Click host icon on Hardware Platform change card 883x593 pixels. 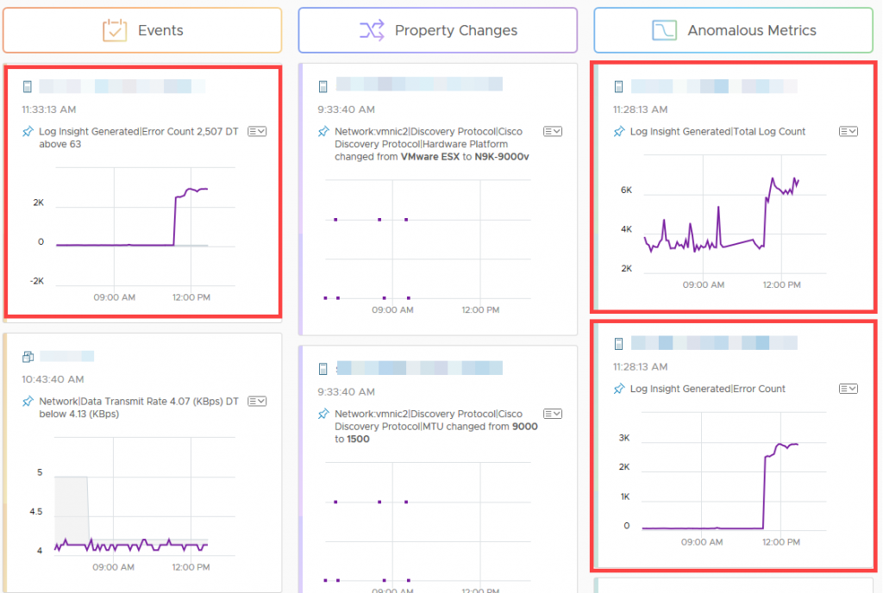coord(323,86)
